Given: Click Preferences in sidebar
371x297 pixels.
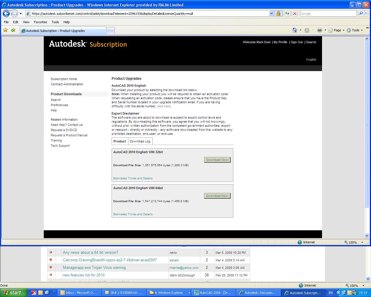Looking at the screenshot, I should (x=59, y=105).
